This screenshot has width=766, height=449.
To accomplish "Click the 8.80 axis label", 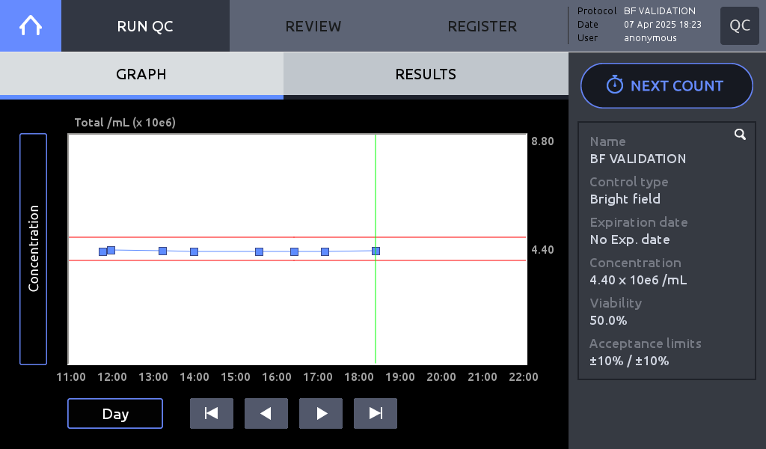I will pos(543,141).
